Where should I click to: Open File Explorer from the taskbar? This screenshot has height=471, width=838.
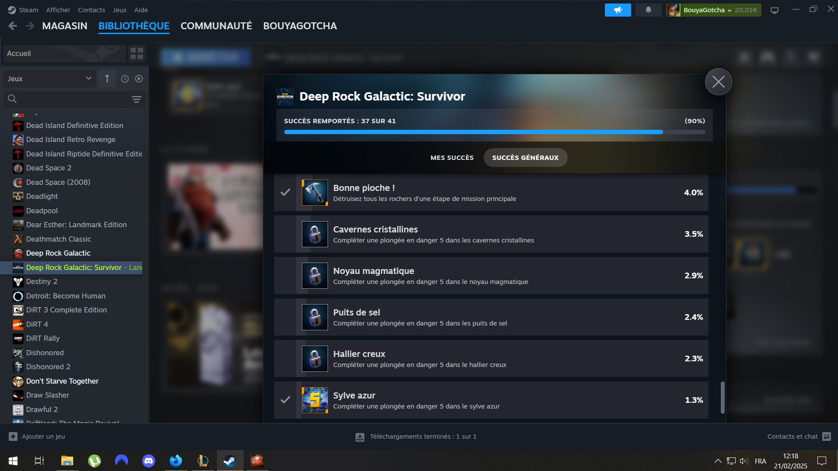(67, 461)
